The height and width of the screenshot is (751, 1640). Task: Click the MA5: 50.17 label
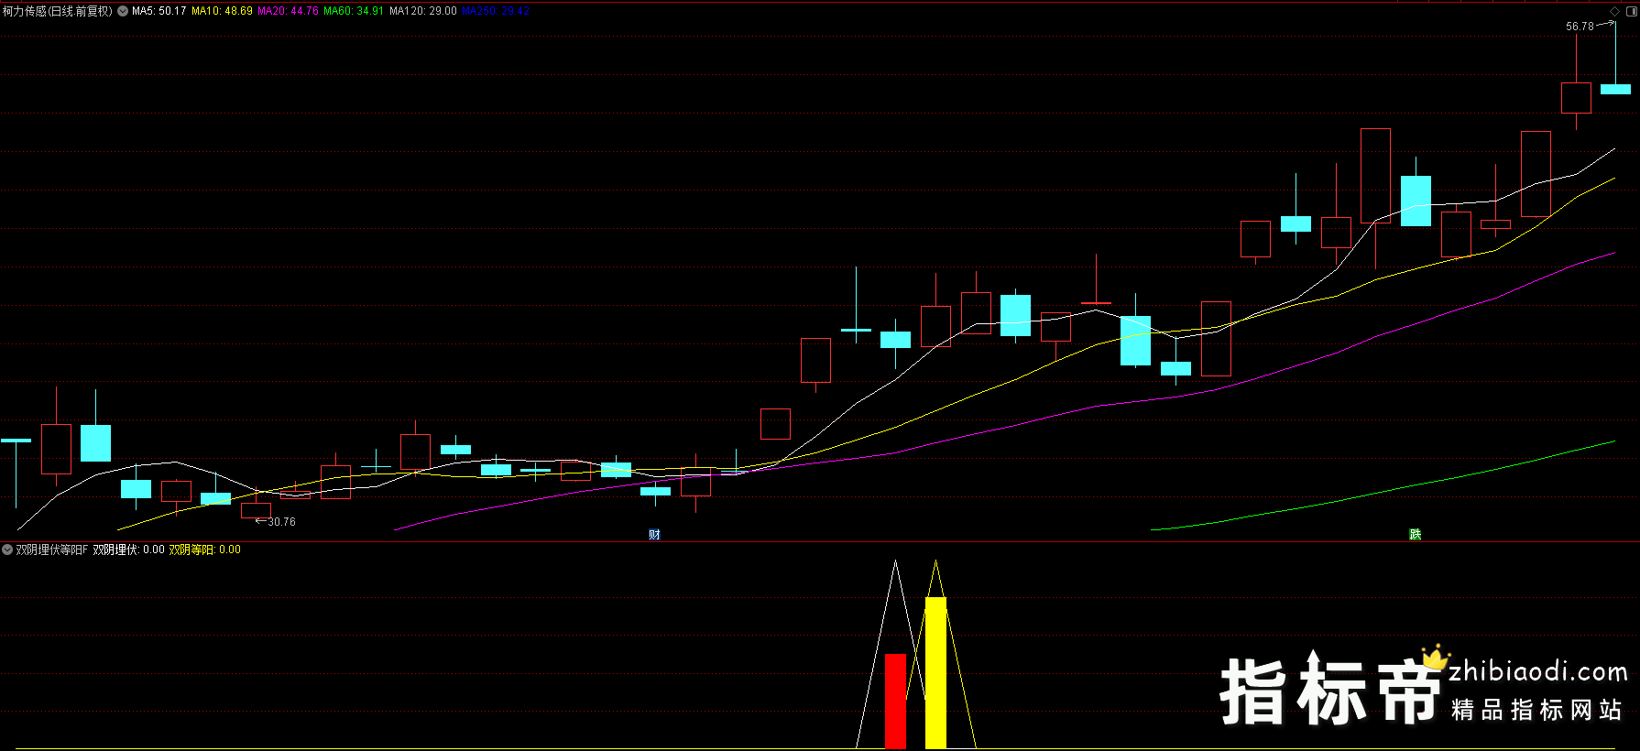click(x=159, y=11)
